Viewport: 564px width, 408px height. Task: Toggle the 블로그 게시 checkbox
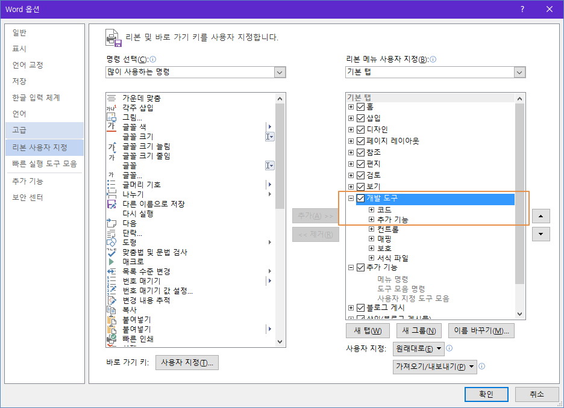pos(360,308)
